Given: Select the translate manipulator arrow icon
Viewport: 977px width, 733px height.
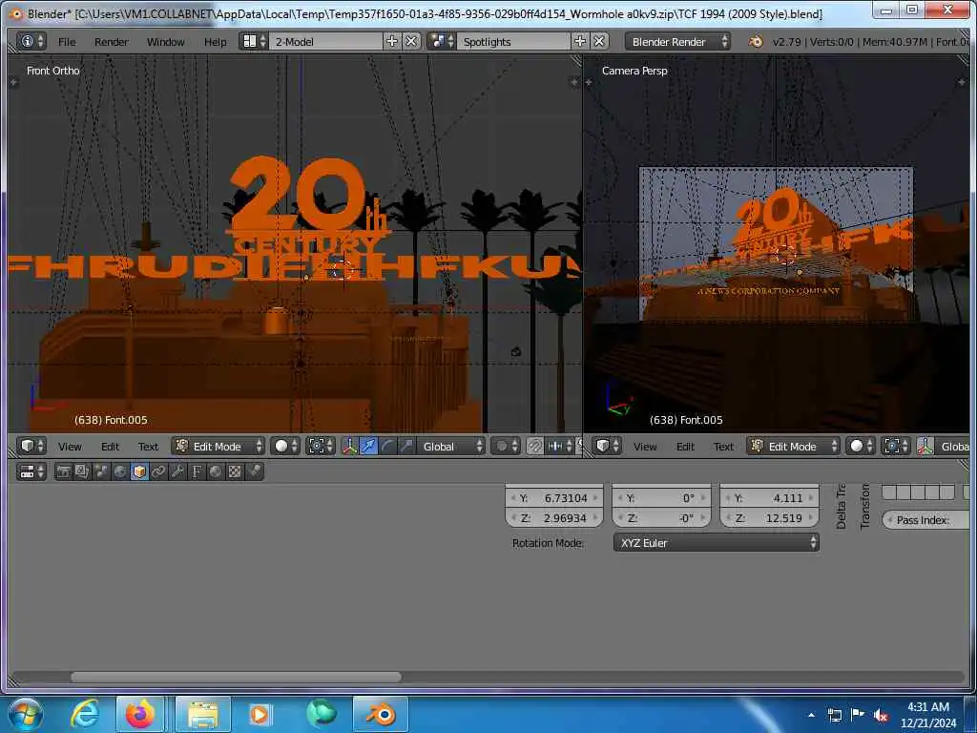Looking at the screenshot, I should (x=369, y=447).
